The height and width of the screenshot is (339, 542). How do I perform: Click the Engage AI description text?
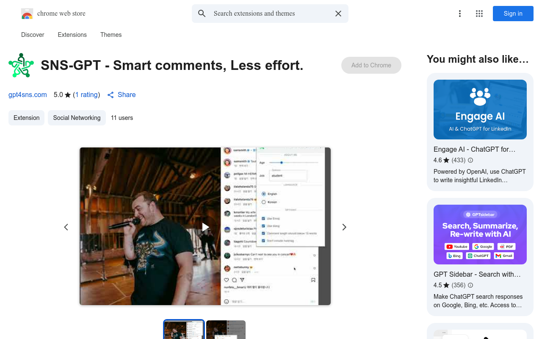pos(480,176)
